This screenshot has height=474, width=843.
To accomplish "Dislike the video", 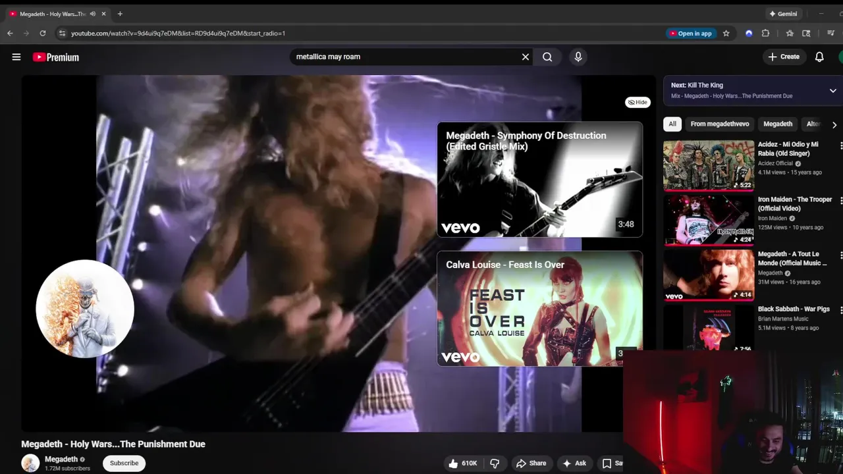I will tap(495, 463).
